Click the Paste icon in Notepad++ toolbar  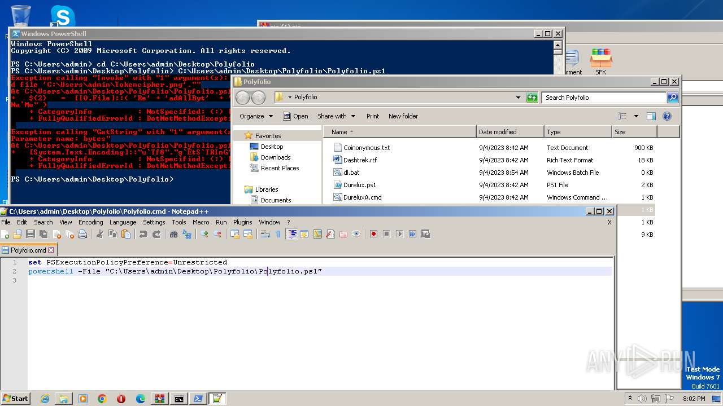[x=126, y=234]
